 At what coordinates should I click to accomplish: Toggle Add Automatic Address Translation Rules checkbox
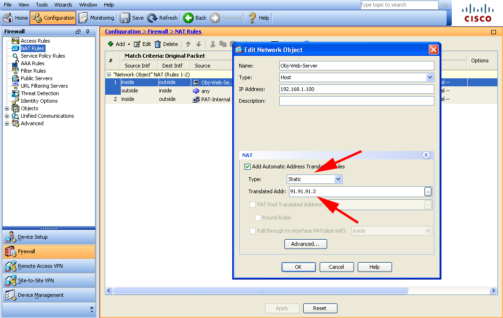tap(247, 167)
